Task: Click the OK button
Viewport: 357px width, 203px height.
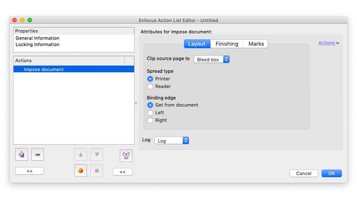Action: 332,173
